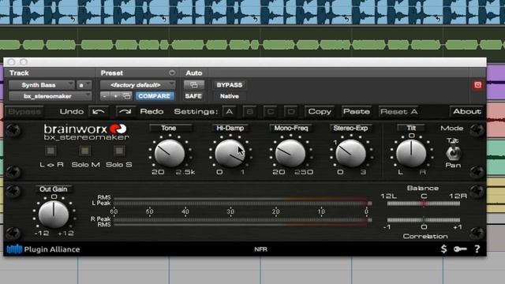Toggle the SAFE automation button
505x284 pixels.
click(193, 96)
